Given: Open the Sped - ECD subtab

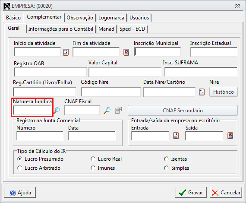Looking at the screenshot, I should [132, 29].
